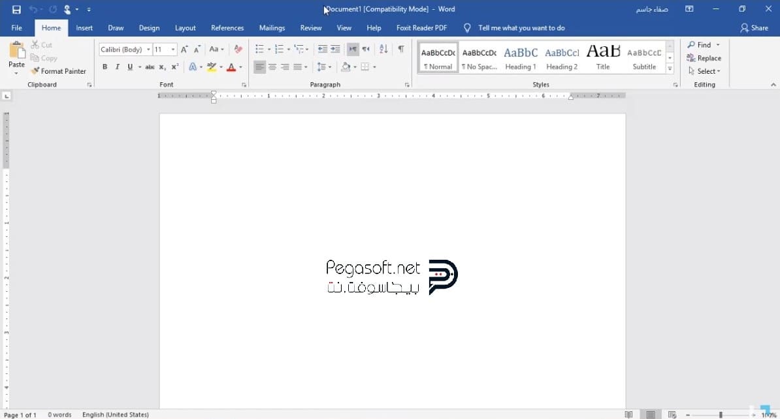The height and width of the screenshot is (419, 780).
Task: Open the font name dropdown
Action: coord(148,49)
